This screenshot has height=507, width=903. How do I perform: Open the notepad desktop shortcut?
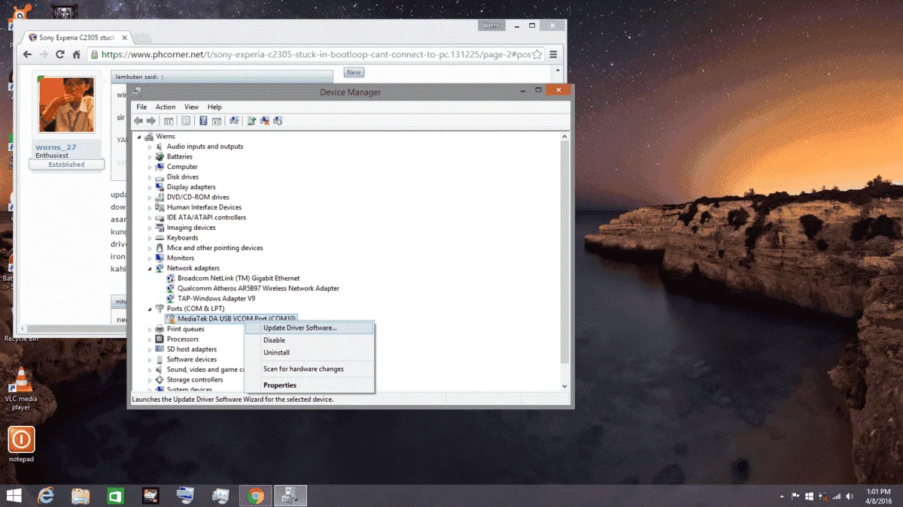pos(21,445)
